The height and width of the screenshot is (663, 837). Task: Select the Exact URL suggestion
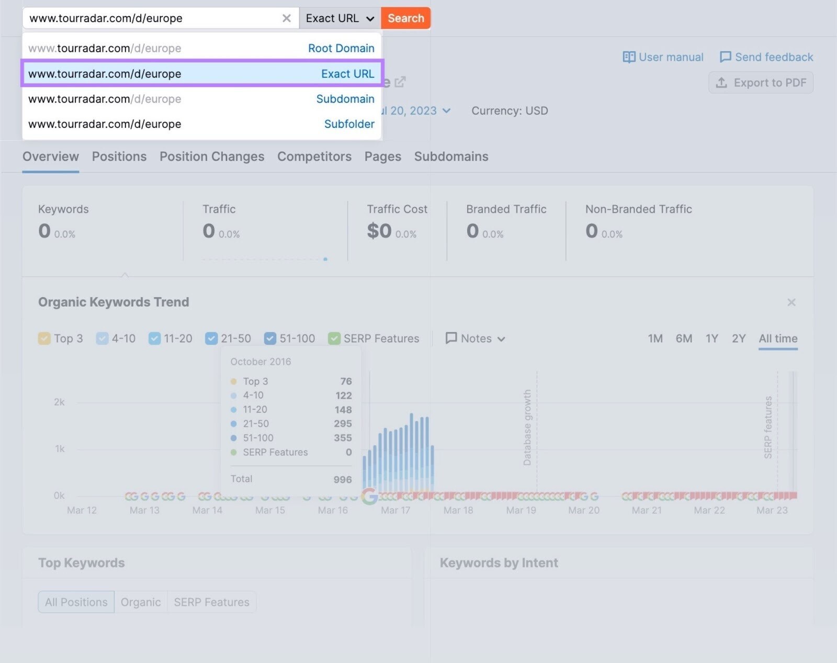coord(201,74)
